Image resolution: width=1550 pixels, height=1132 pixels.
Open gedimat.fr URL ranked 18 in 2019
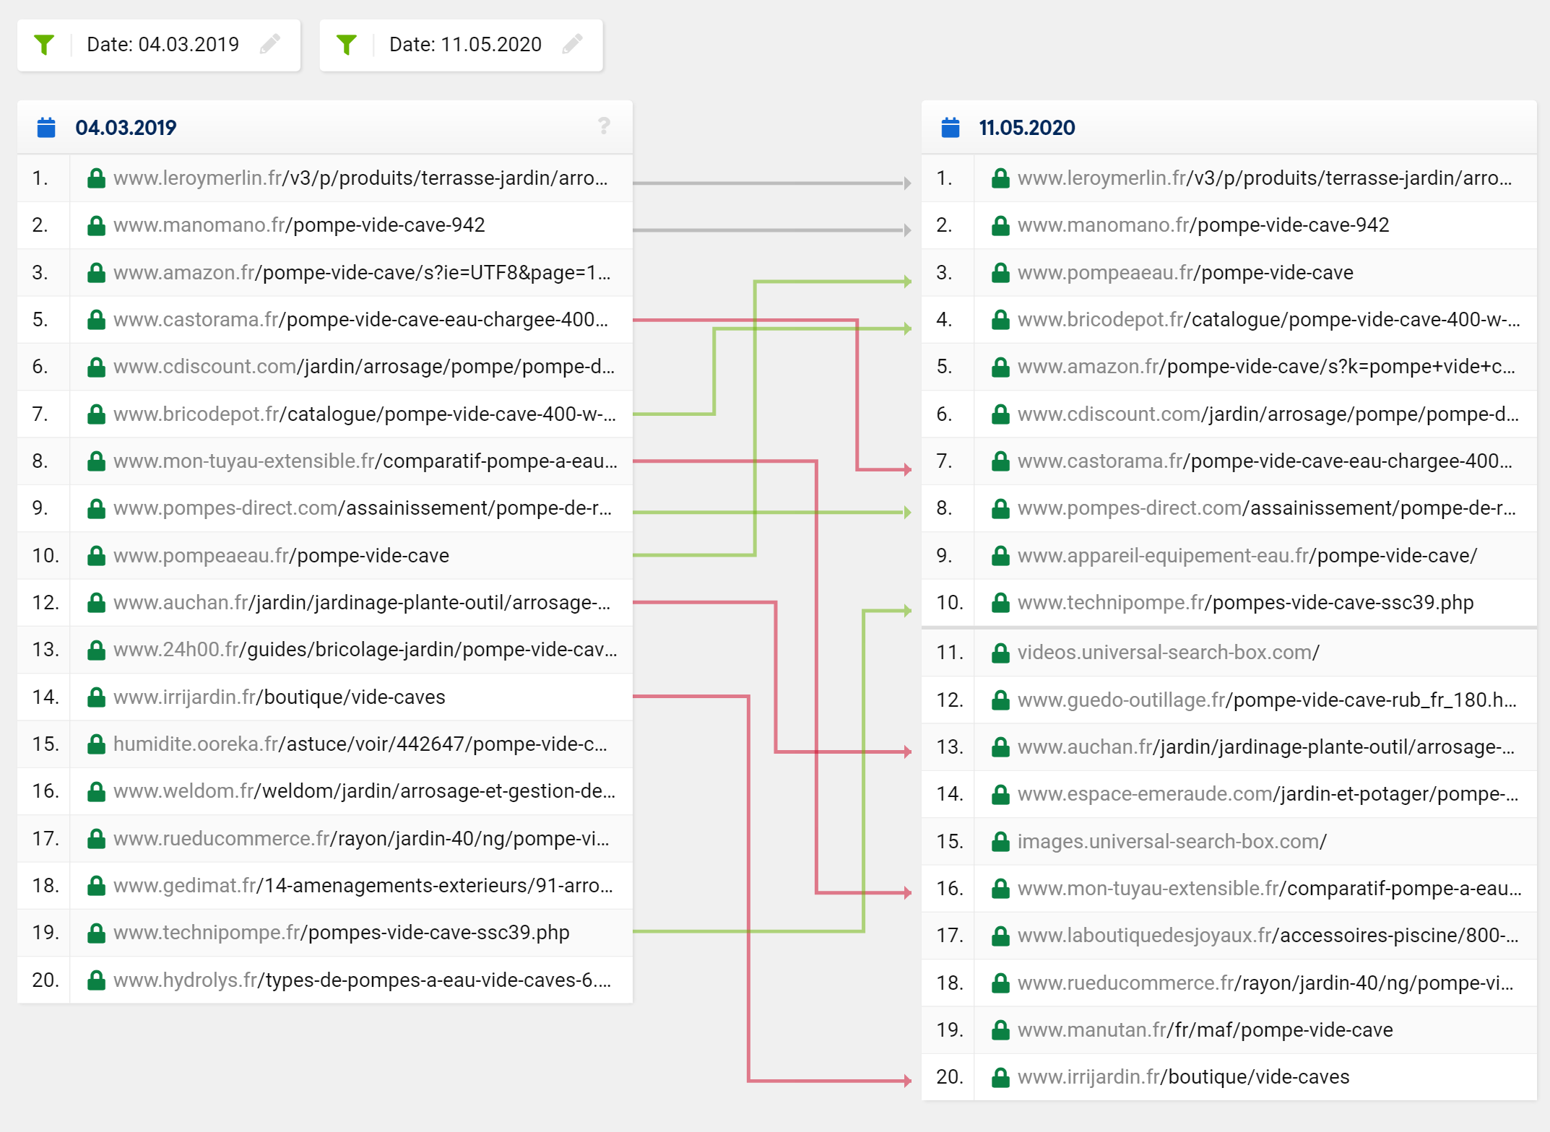(363, 886)
